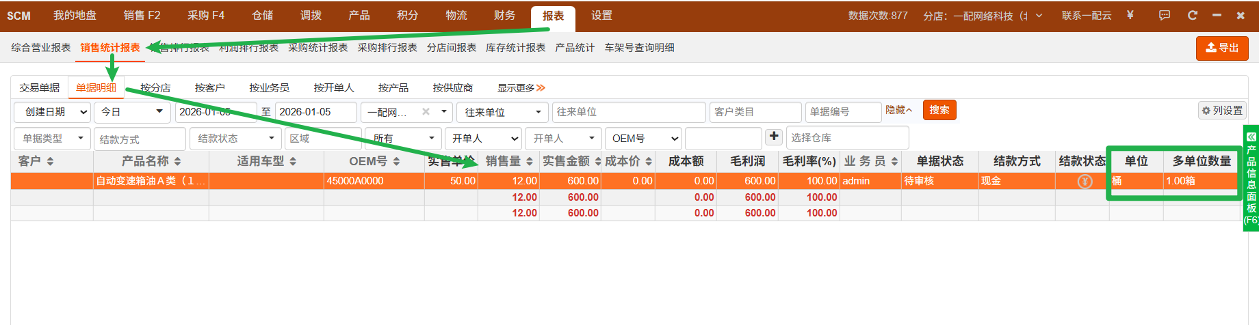Open 列设置 column settings
The width and height of the screenshot is (1259, 325).
pyautogui.click(x=1222, y=111)
